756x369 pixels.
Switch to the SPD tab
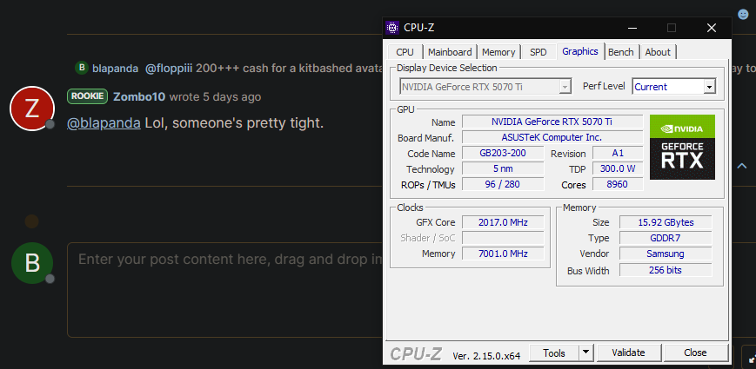538,52
